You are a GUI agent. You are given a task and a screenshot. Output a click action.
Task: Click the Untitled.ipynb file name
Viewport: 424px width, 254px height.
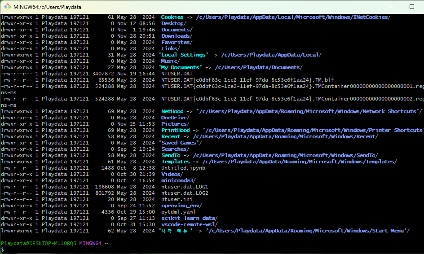click(183, 168)
